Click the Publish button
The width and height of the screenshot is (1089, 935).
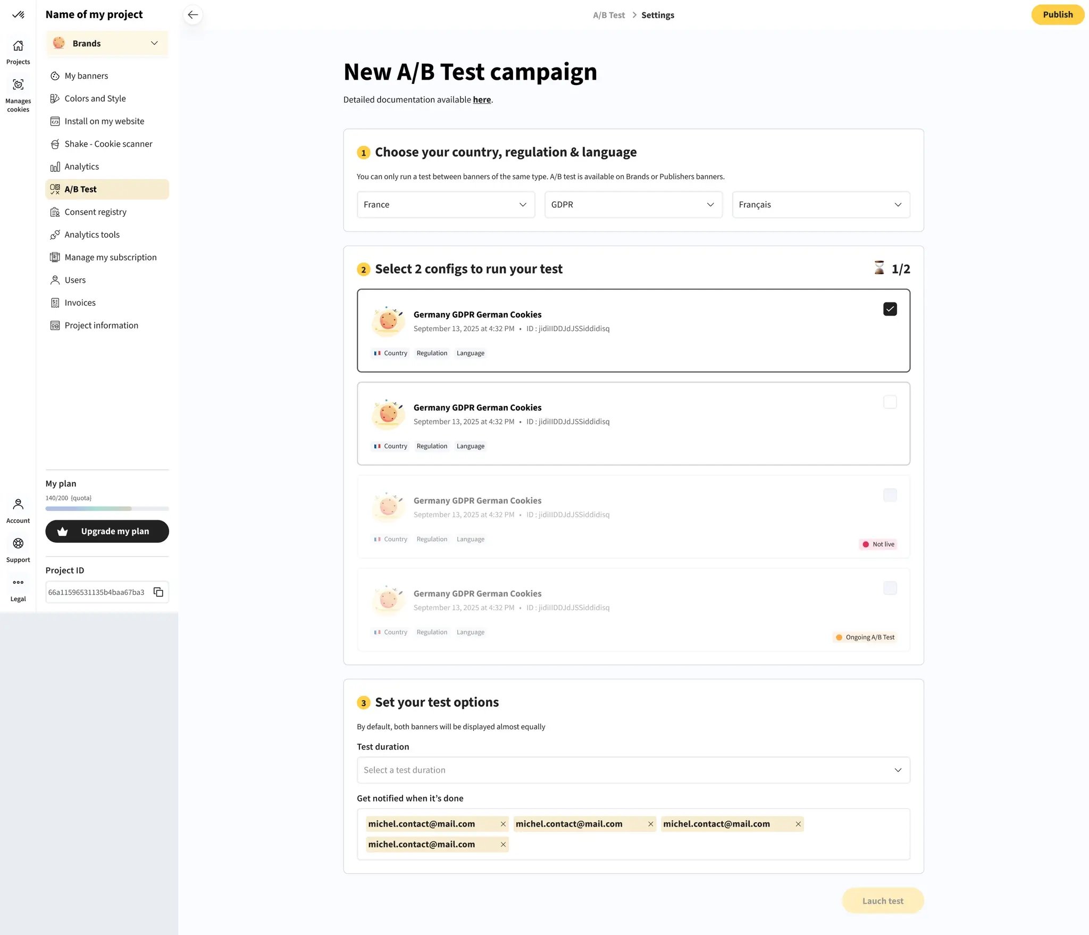1057,14
